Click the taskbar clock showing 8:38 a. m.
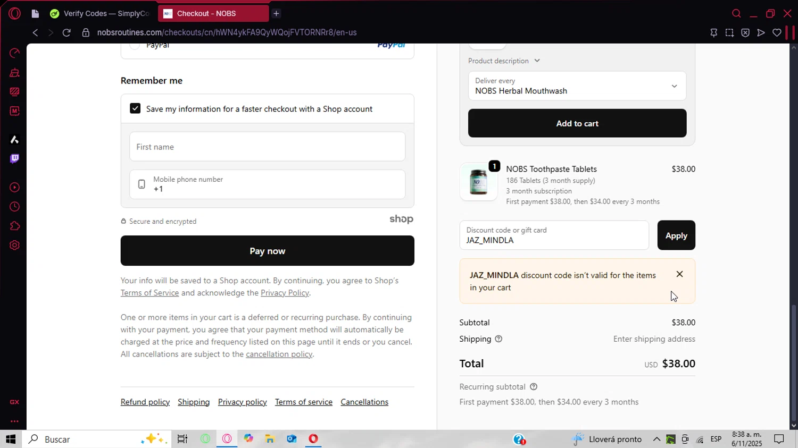 tap(747, 439)
